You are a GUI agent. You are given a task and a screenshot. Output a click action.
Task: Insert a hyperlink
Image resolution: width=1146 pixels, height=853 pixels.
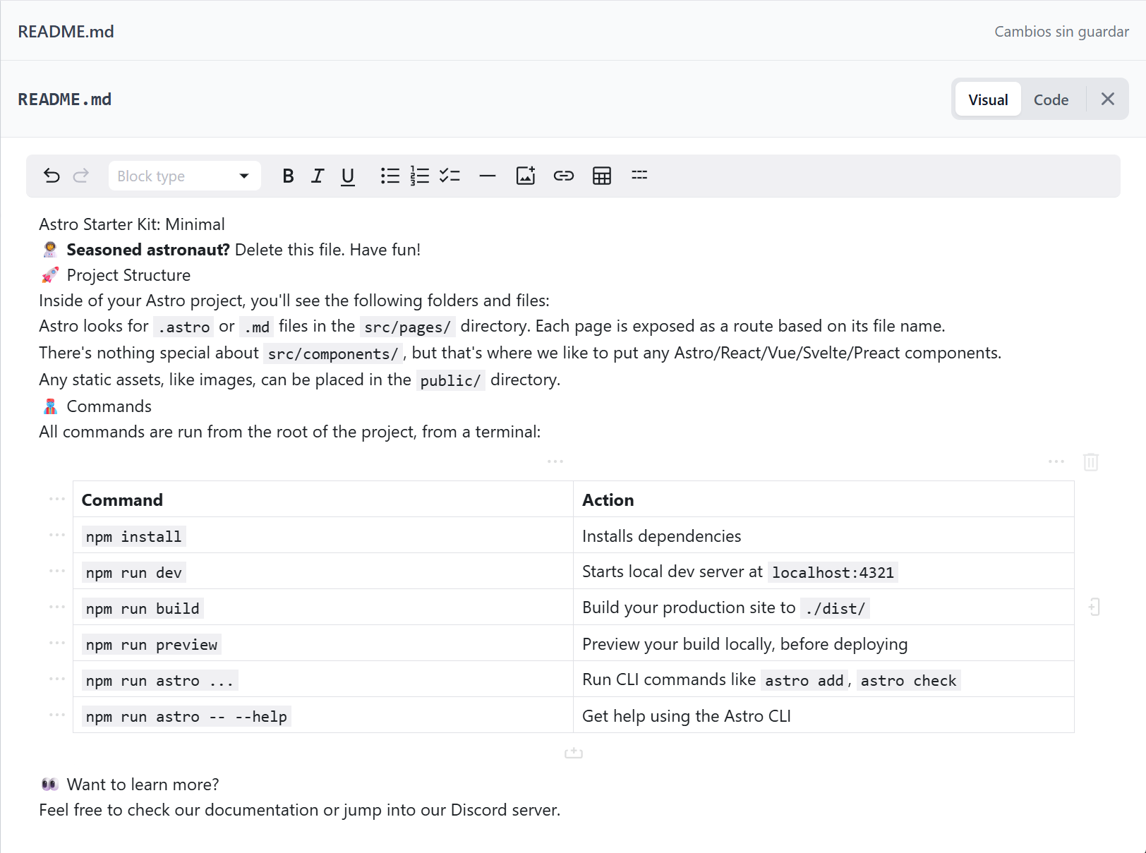tap(564, 176)
